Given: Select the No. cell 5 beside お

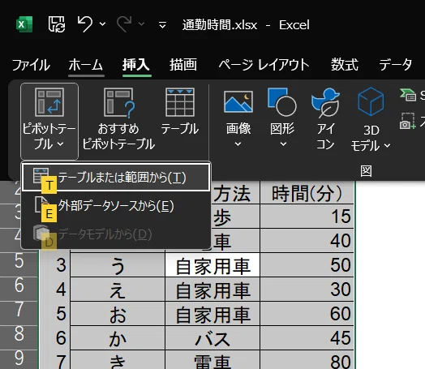Looking at the screenshot, I should 55,314.
